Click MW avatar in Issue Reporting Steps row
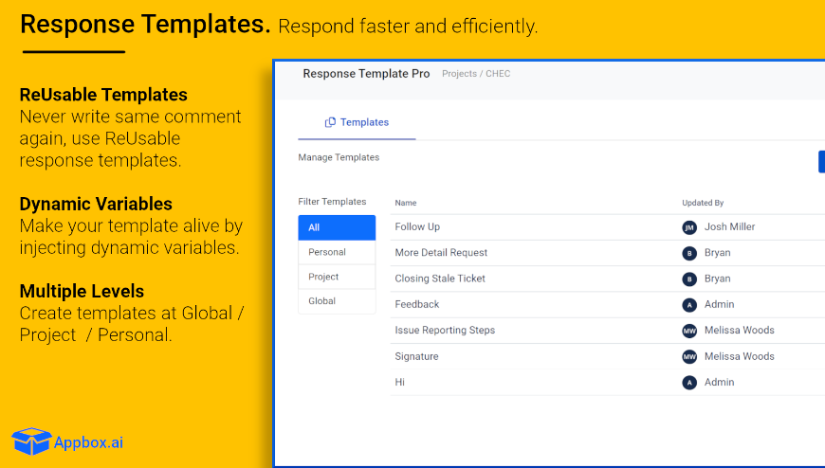 tap(689, 331)
